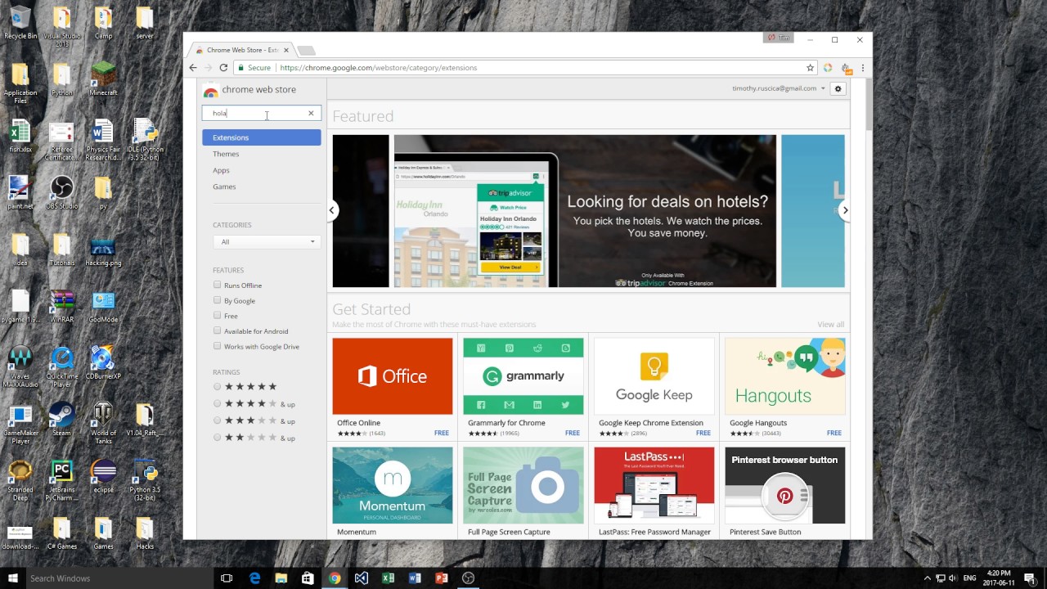The width and height of the screenshot is (1047, 589).
Task: Select the WinRAR desktop icon
Action: tap(62, 307)
